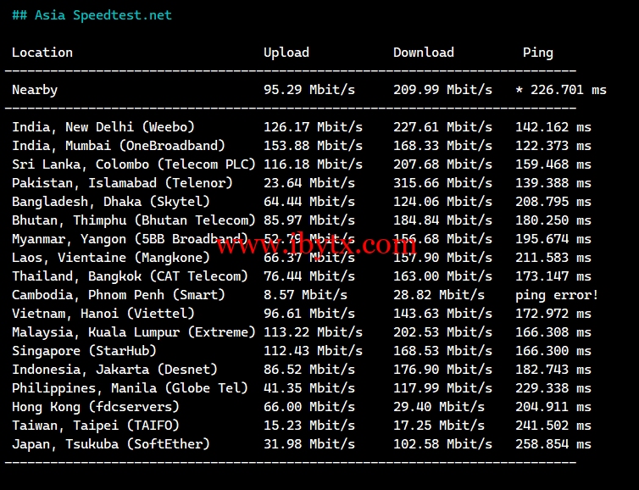Click the Singapore (StarHub) location
This screenshot has height=490, width=639.
coord(84,351)
